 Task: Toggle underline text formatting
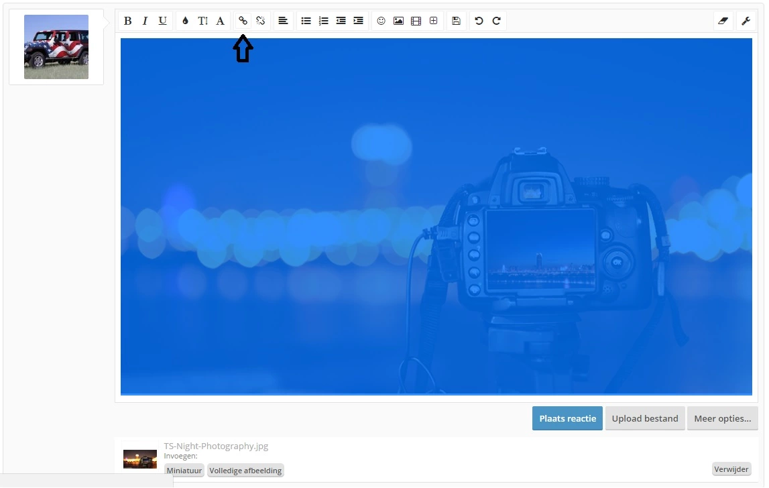click(x=162, y=21)
